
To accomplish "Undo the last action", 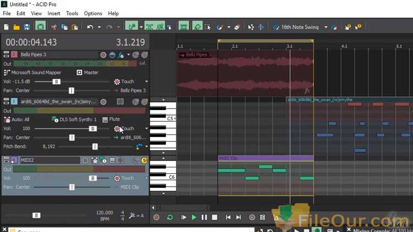I will click(x=90, y=27).
